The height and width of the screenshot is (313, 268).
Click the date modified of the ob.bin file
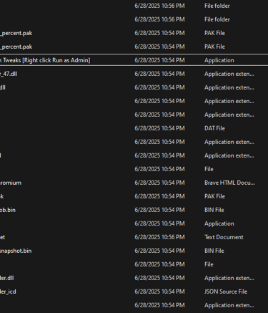(x=159, y=210)
